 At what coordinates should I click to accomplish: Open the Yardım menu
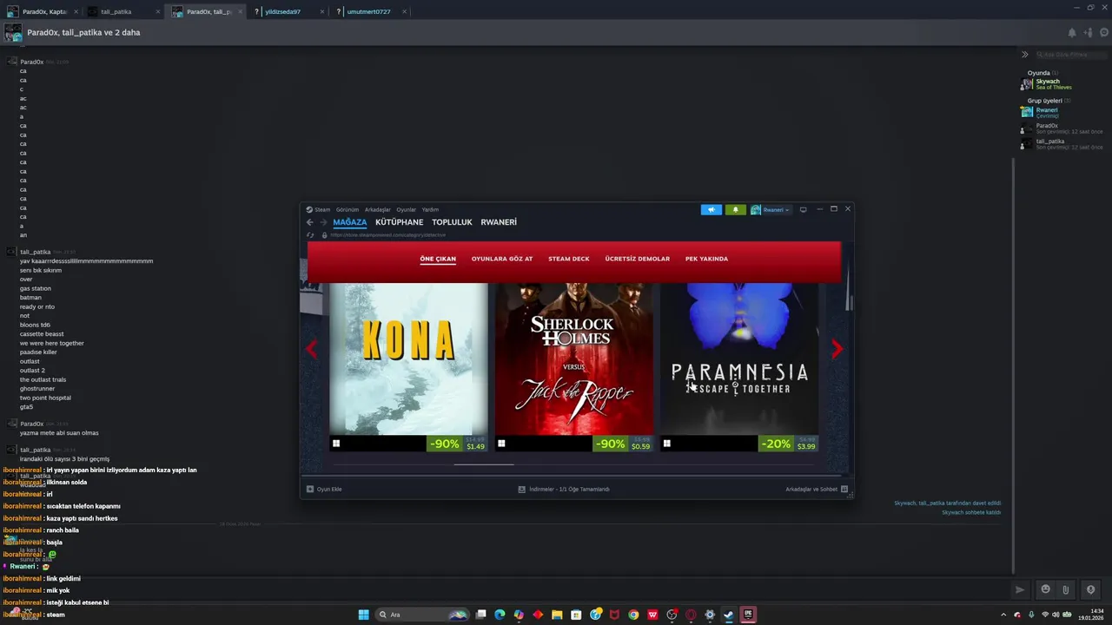(430, 209)
